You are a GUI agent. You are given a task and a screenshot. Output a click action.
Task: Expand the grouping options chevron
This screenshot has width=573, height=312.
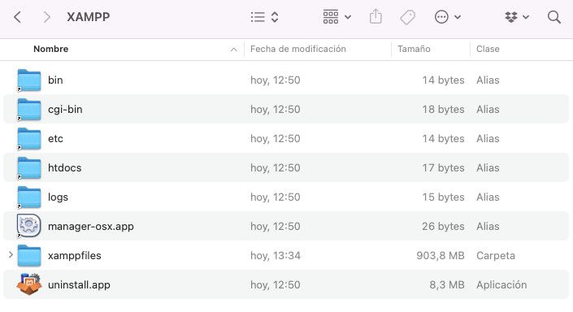pyautogui.click(x=348, y=17)
